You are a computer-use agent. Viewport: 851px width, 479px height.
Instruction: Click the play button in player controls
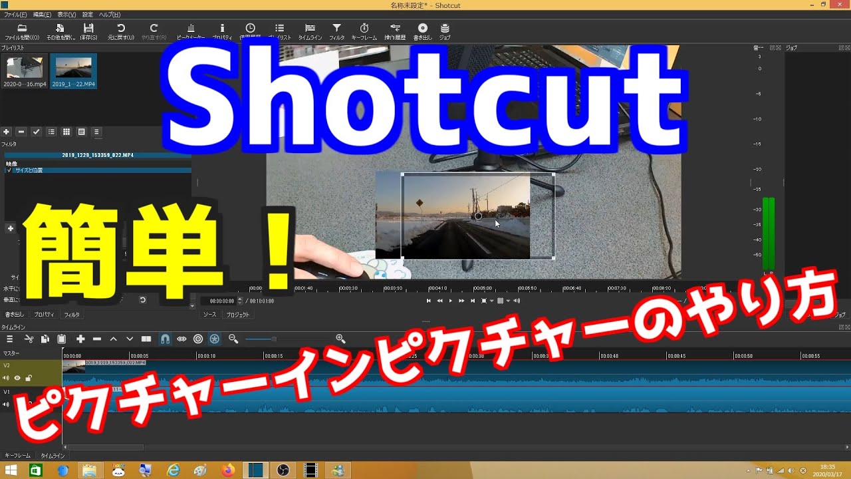pyautogui.click(x=451, y=301)
